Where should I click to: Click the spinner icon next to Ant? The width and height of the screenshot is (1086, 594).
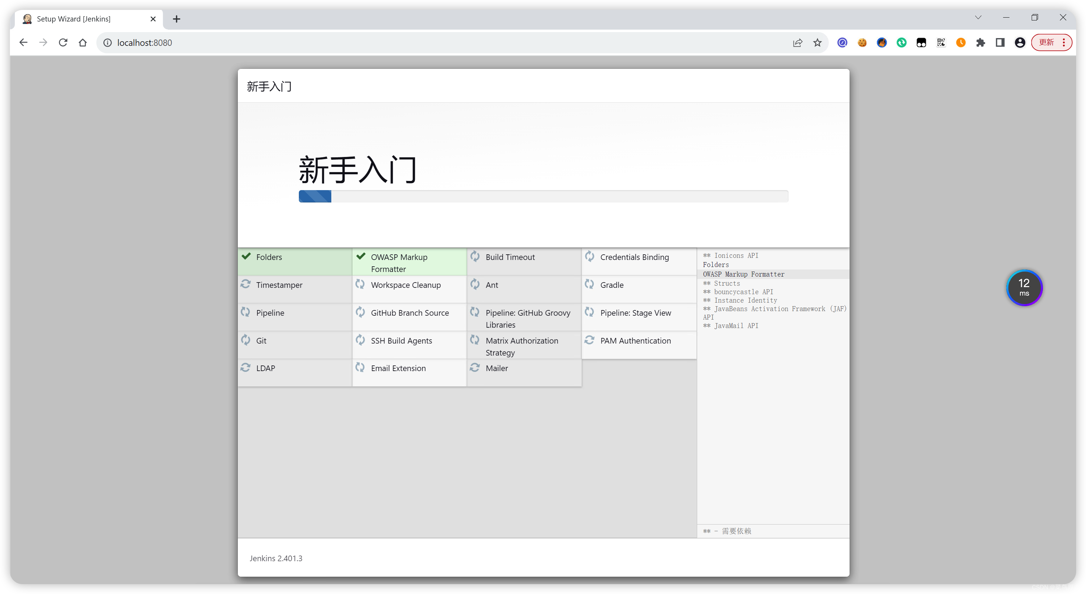475,284
